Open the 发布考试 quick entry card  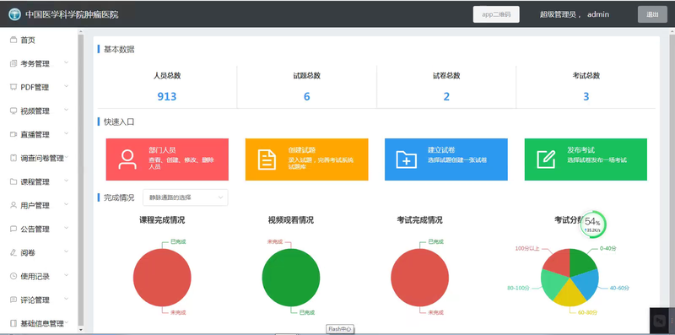pos(586,159)
